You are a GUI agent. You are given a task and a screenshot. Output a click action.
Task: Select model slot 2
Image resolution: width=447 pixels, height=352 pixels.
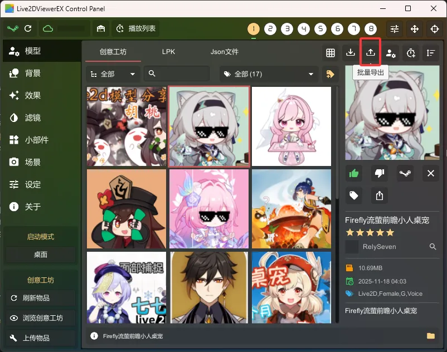[x=270, y=29]
